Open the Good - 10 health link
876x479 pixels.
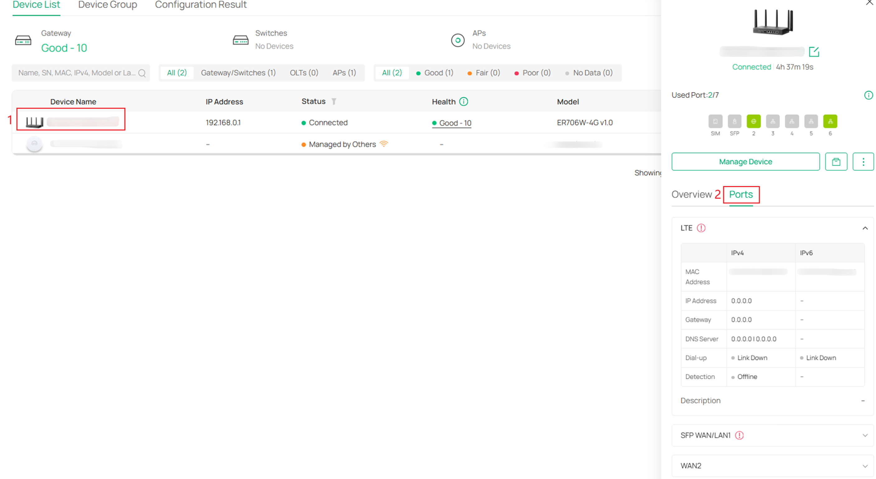[452, 123]
